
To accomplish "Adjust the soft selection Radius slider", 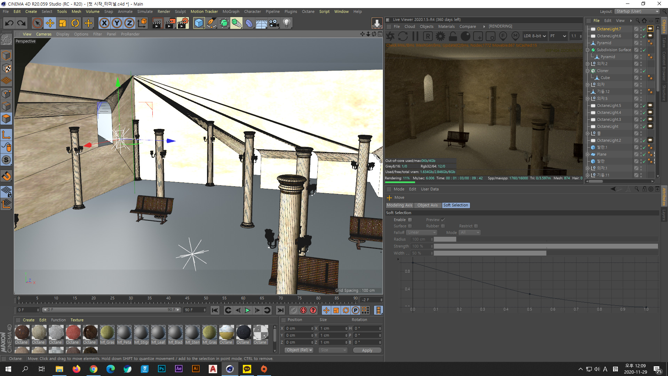I will [546, 239].
